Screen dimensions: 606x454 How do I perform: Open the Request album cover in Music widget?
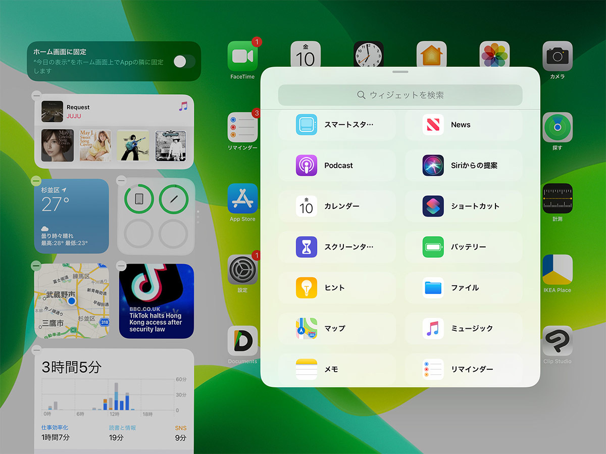point(52,111)
